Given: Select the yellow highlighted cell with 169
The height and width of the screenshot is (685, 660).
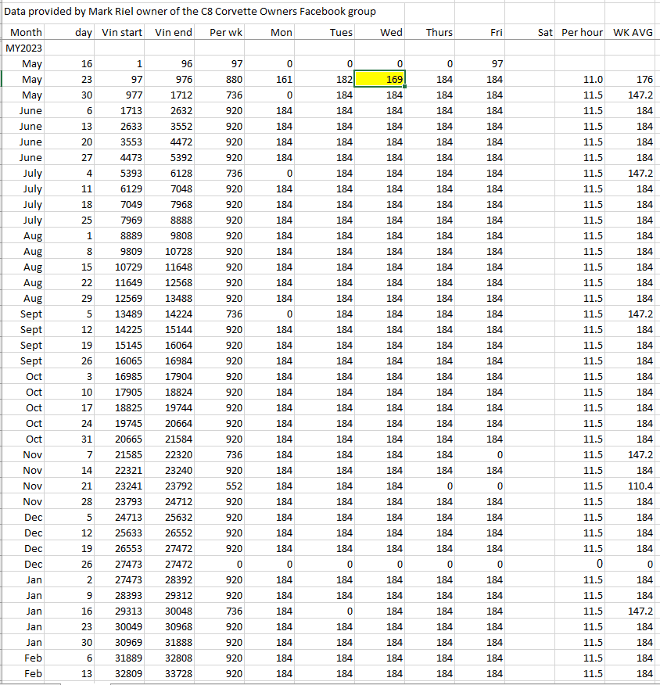Looking at the screenshot, I should point(380,79).
